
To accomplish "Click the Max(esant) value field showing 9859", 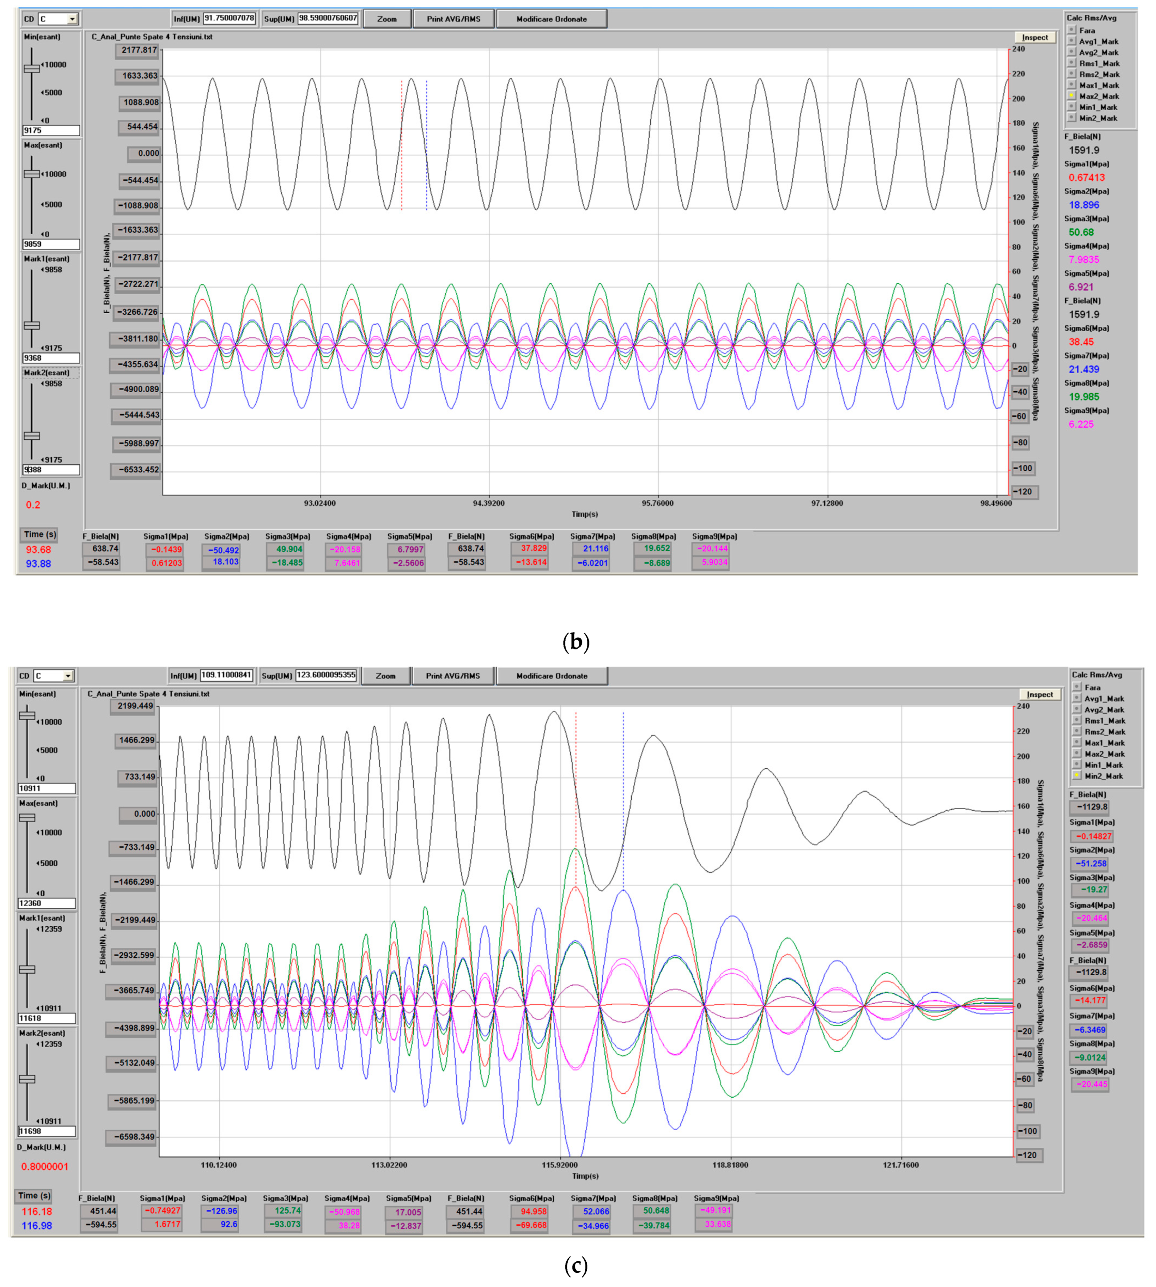I will click(51, 244).
